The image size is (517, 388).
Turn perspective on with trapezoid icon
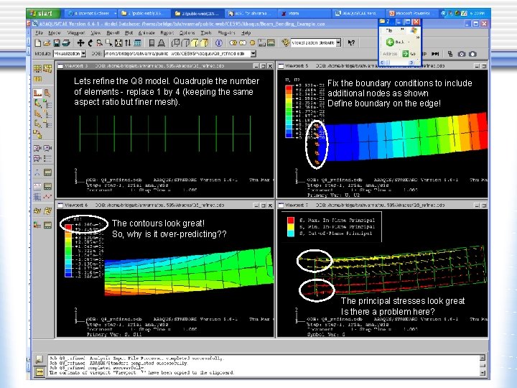click(162, 42)
